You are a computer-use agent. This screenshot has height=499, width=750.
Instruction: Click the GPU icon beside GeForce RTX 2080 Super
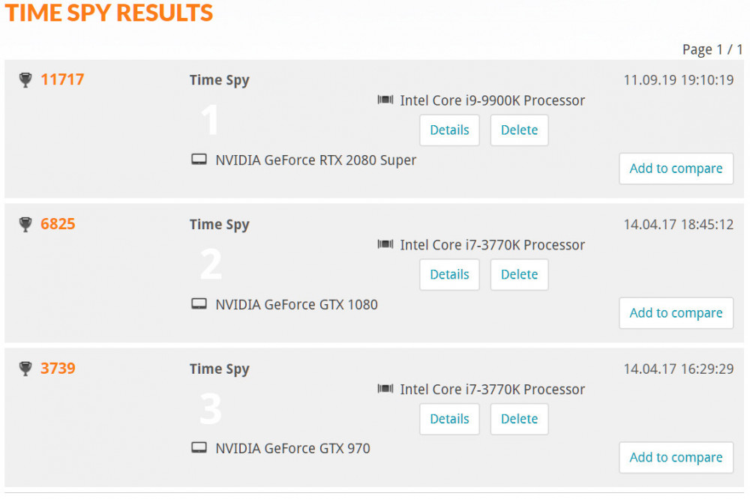(199, 159)
